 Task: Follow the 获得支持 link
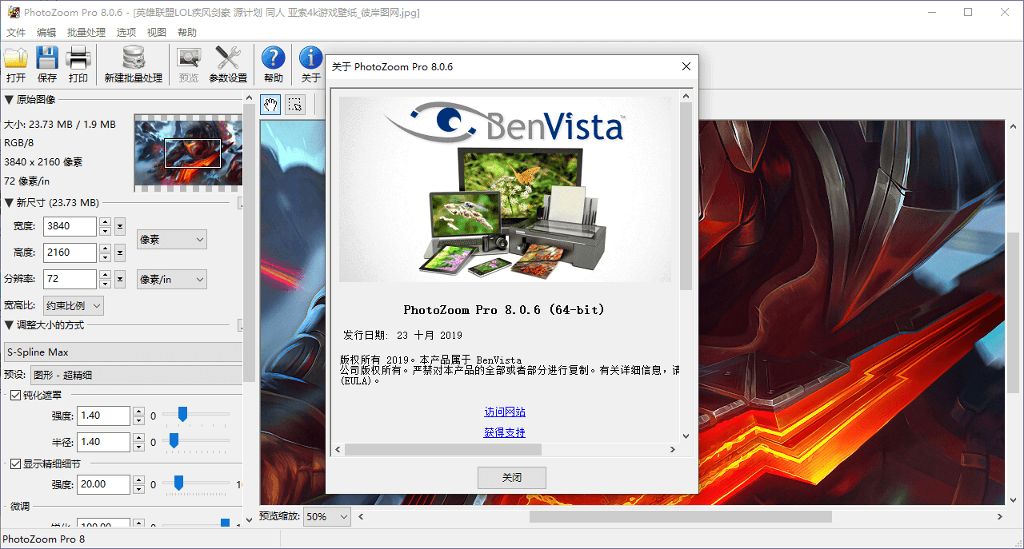pyautogui.click(x=505, y=432)
